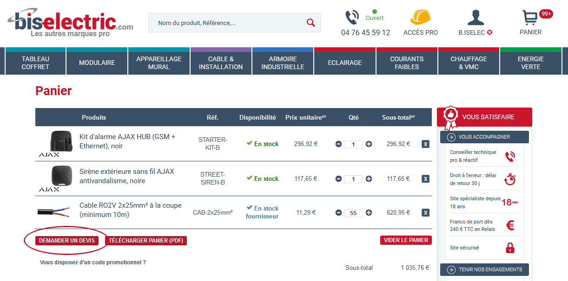568x281 pixels.
Task: Open Sirène extérieure sans fil AJAX link
Action: click(127, 176)
